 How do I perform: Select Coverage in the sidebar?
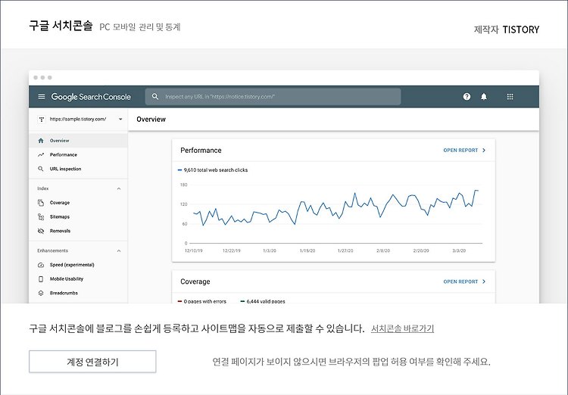(x=78, y=203)
